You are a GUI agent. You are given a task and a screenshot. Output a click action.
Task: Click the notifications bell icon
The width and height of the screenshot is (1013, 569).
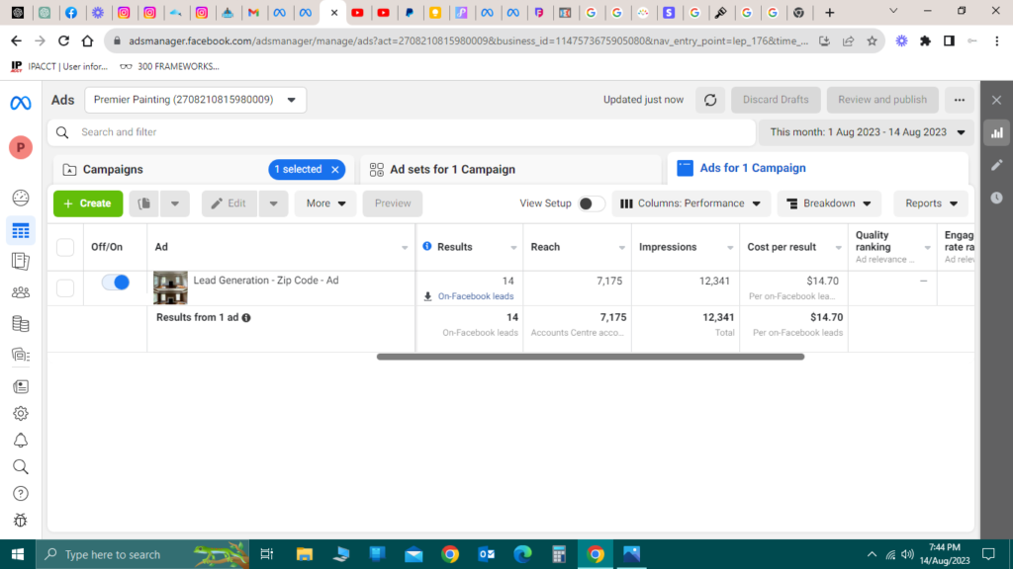(x=21, y=441)
